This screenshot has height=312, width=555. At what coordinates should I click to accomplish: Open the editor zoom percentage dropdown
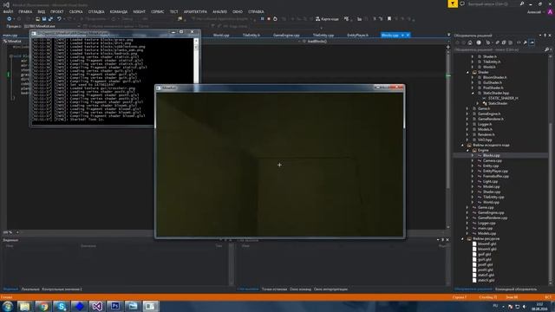pyautogui.click(x=17, y=232)
